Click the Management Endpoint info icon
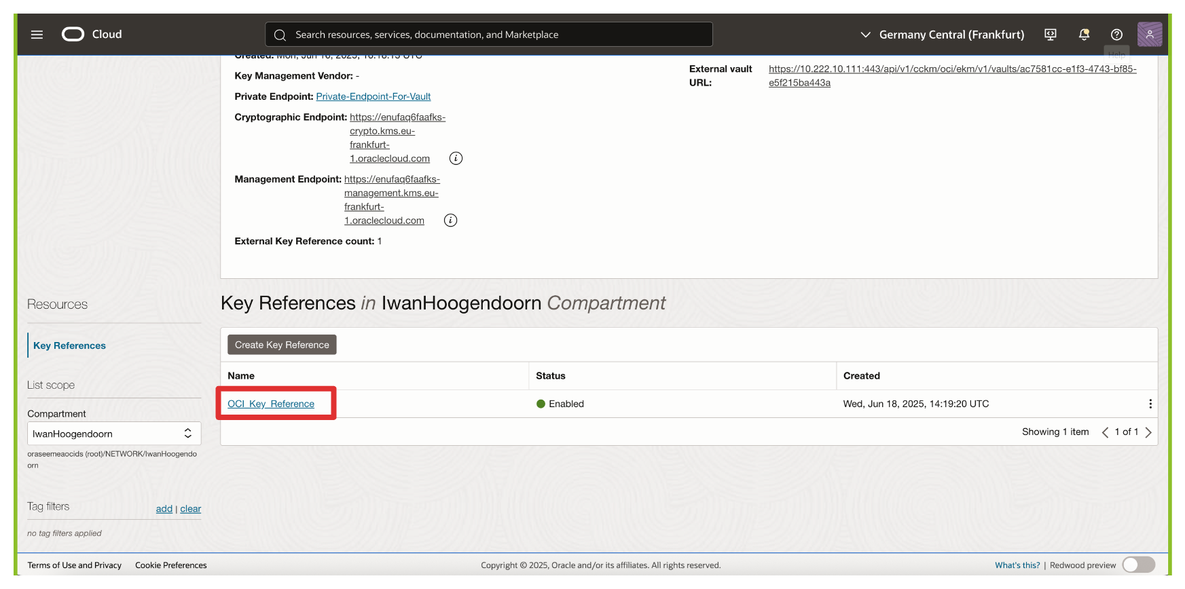 [x=450, y=221]
